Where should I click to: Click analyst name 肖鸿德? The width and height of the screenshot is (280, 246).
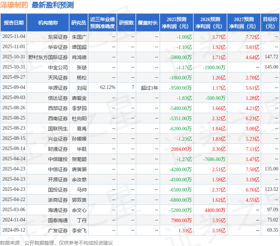click(x=79, y=57)
